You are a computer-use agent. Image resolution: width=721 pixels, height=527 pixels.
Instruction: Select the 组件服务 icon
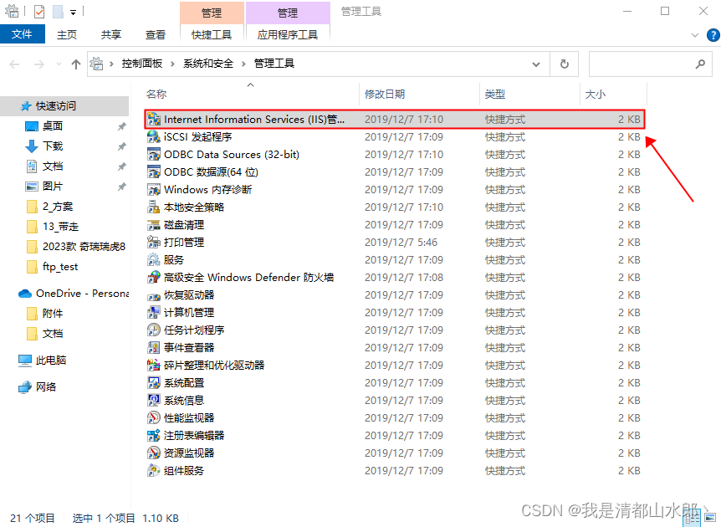154,470
